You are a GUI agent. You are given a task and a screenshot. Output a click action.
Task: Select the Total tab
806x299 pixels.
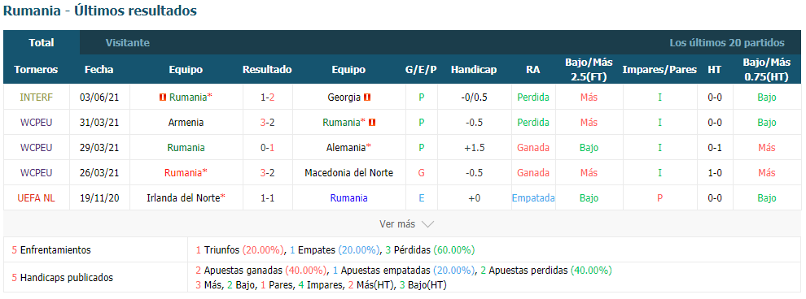(42, 43)
